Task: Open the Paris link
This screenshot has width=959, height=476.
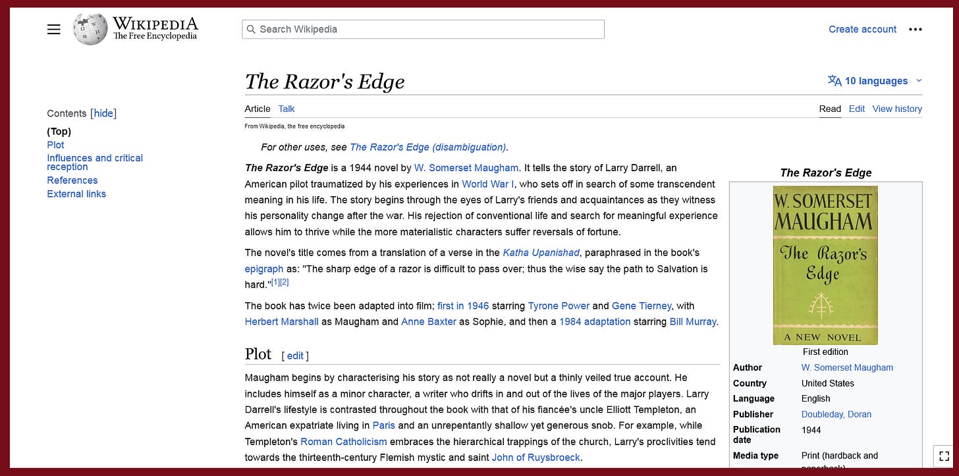Action: coord(384,425)
